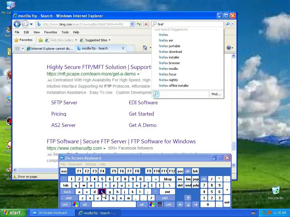Open the Recycle Bin desktop icon

[x=276, y=193]
